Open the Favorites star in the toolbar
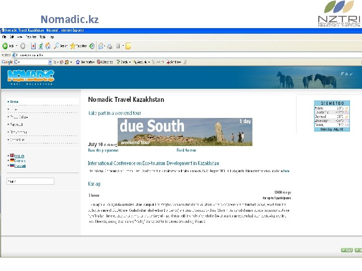The image size is (362, 271). pyautogui.click(x=72, y=46)
